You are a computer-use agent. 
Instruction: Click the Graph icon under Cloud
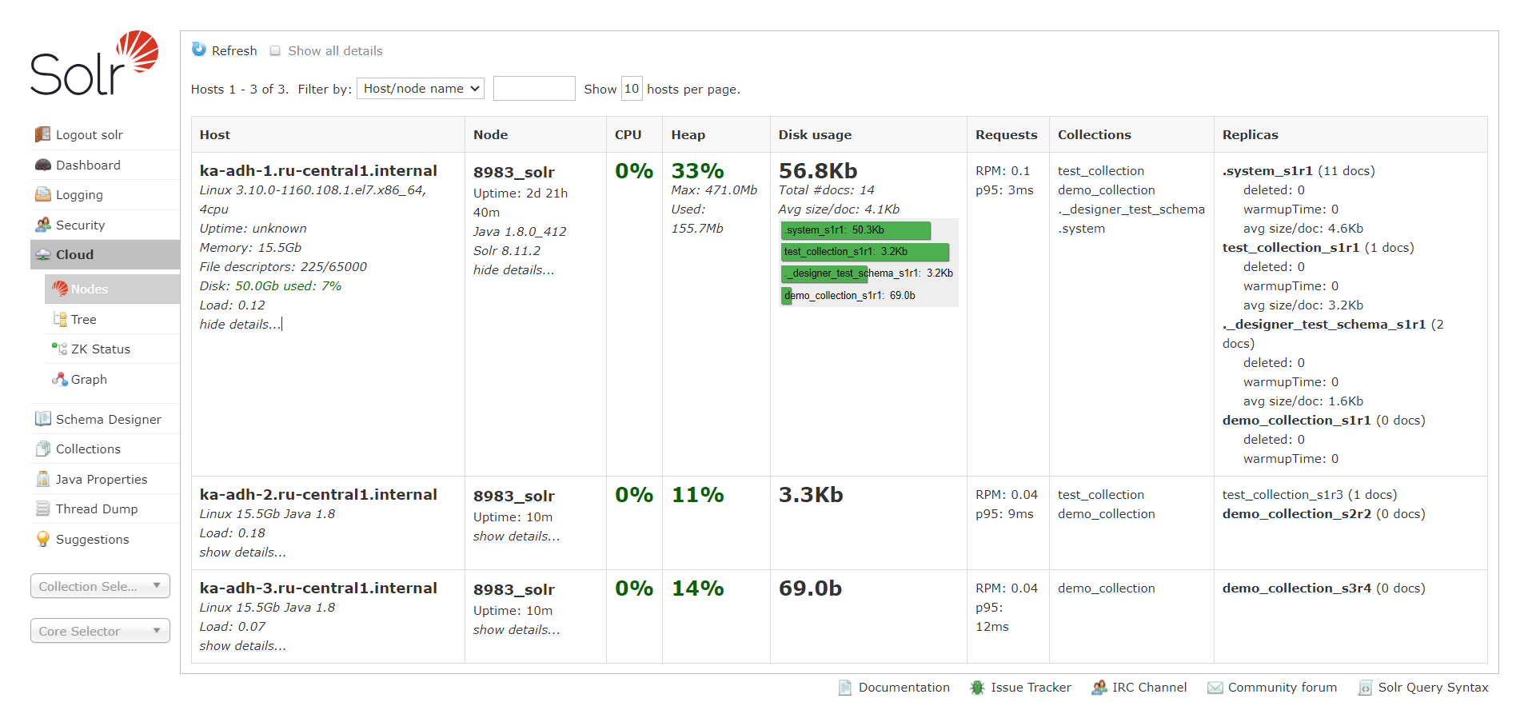(60, 379)
